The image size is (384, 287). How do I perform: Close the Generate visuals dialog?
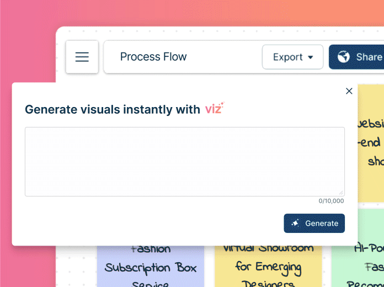[x=349, y=91]
